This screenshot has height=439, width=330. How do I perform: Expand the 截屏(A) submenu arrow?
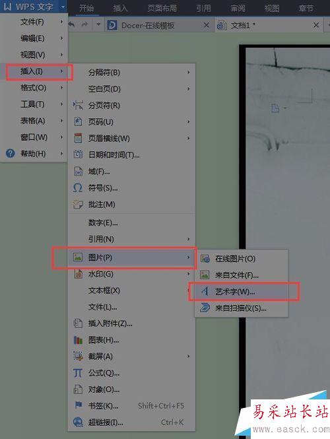pyautogui.click(x=188, y=356)
